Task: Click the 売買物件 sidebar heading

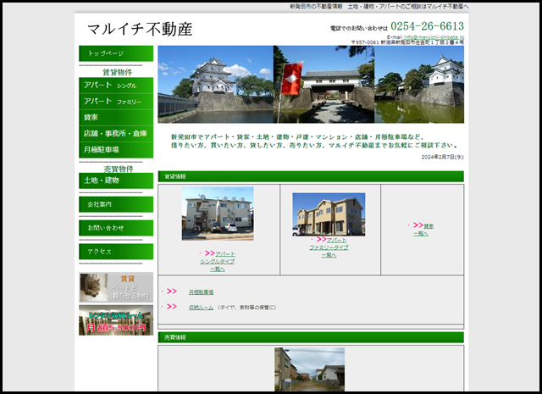Action: point(119,169)
